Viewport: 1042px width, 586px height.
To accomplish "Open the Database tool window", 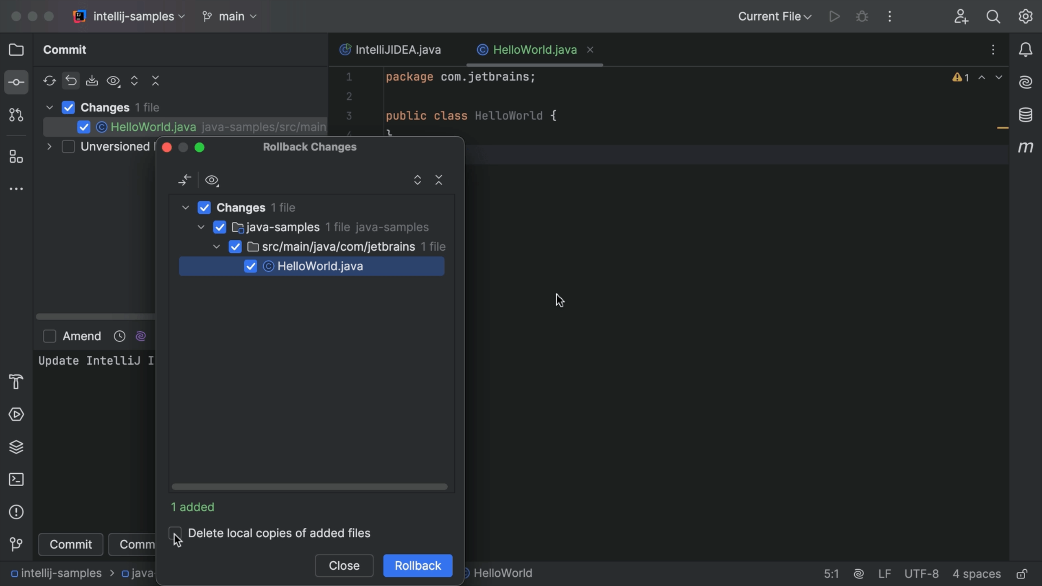I will (1025, 115).
